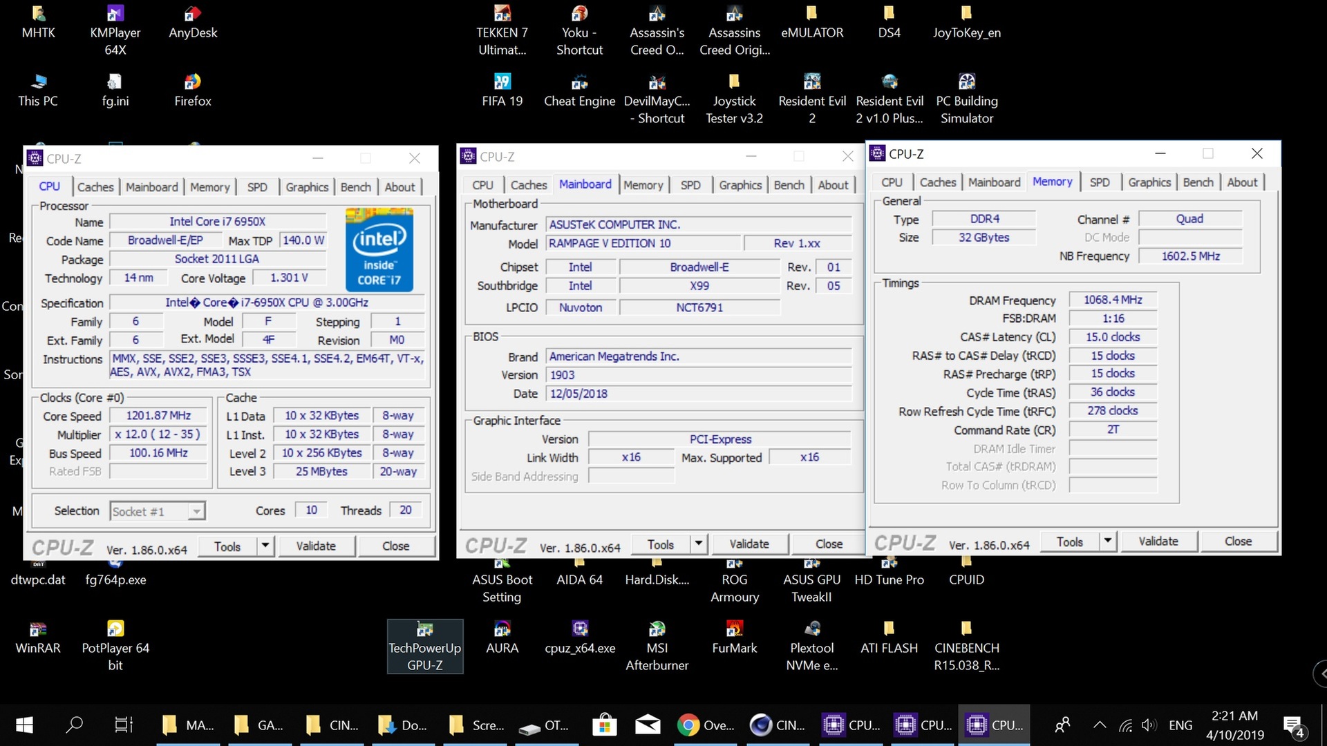The width and height of the screenshot is (1327, 746).
Task: Select the AnyDesk desktop shortcut
Action: [x=193, y=23]
